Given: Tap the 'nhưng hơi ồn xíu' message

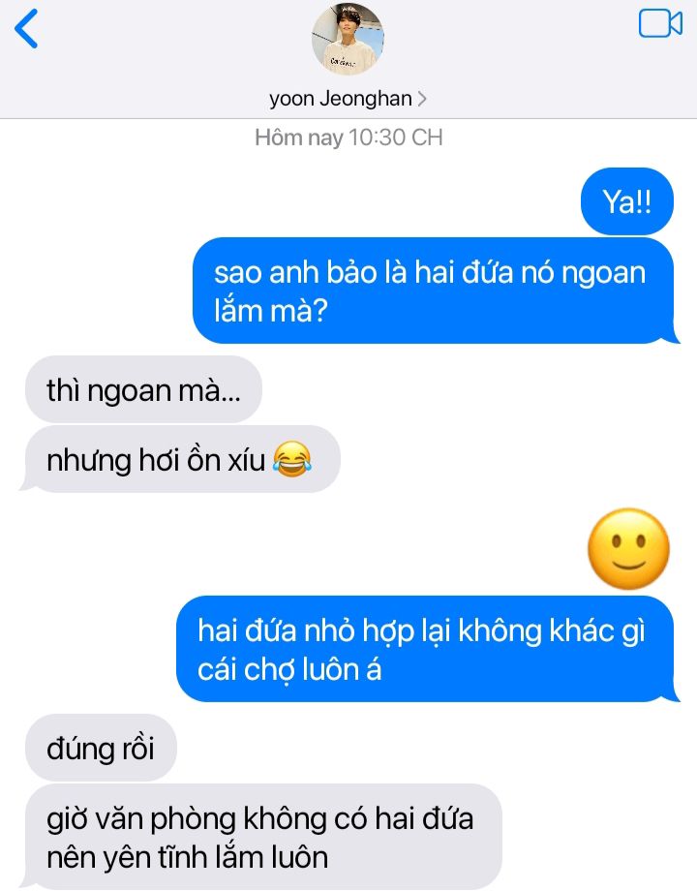Looking at the screenshot, I should click(181, 459).
